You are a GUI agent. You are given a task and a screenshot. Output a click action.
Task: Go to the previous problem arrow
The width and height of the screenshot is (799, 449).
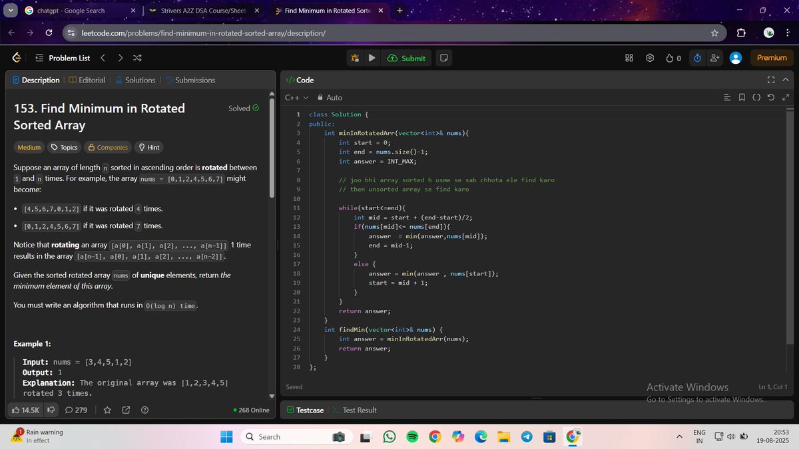(103, 58)
